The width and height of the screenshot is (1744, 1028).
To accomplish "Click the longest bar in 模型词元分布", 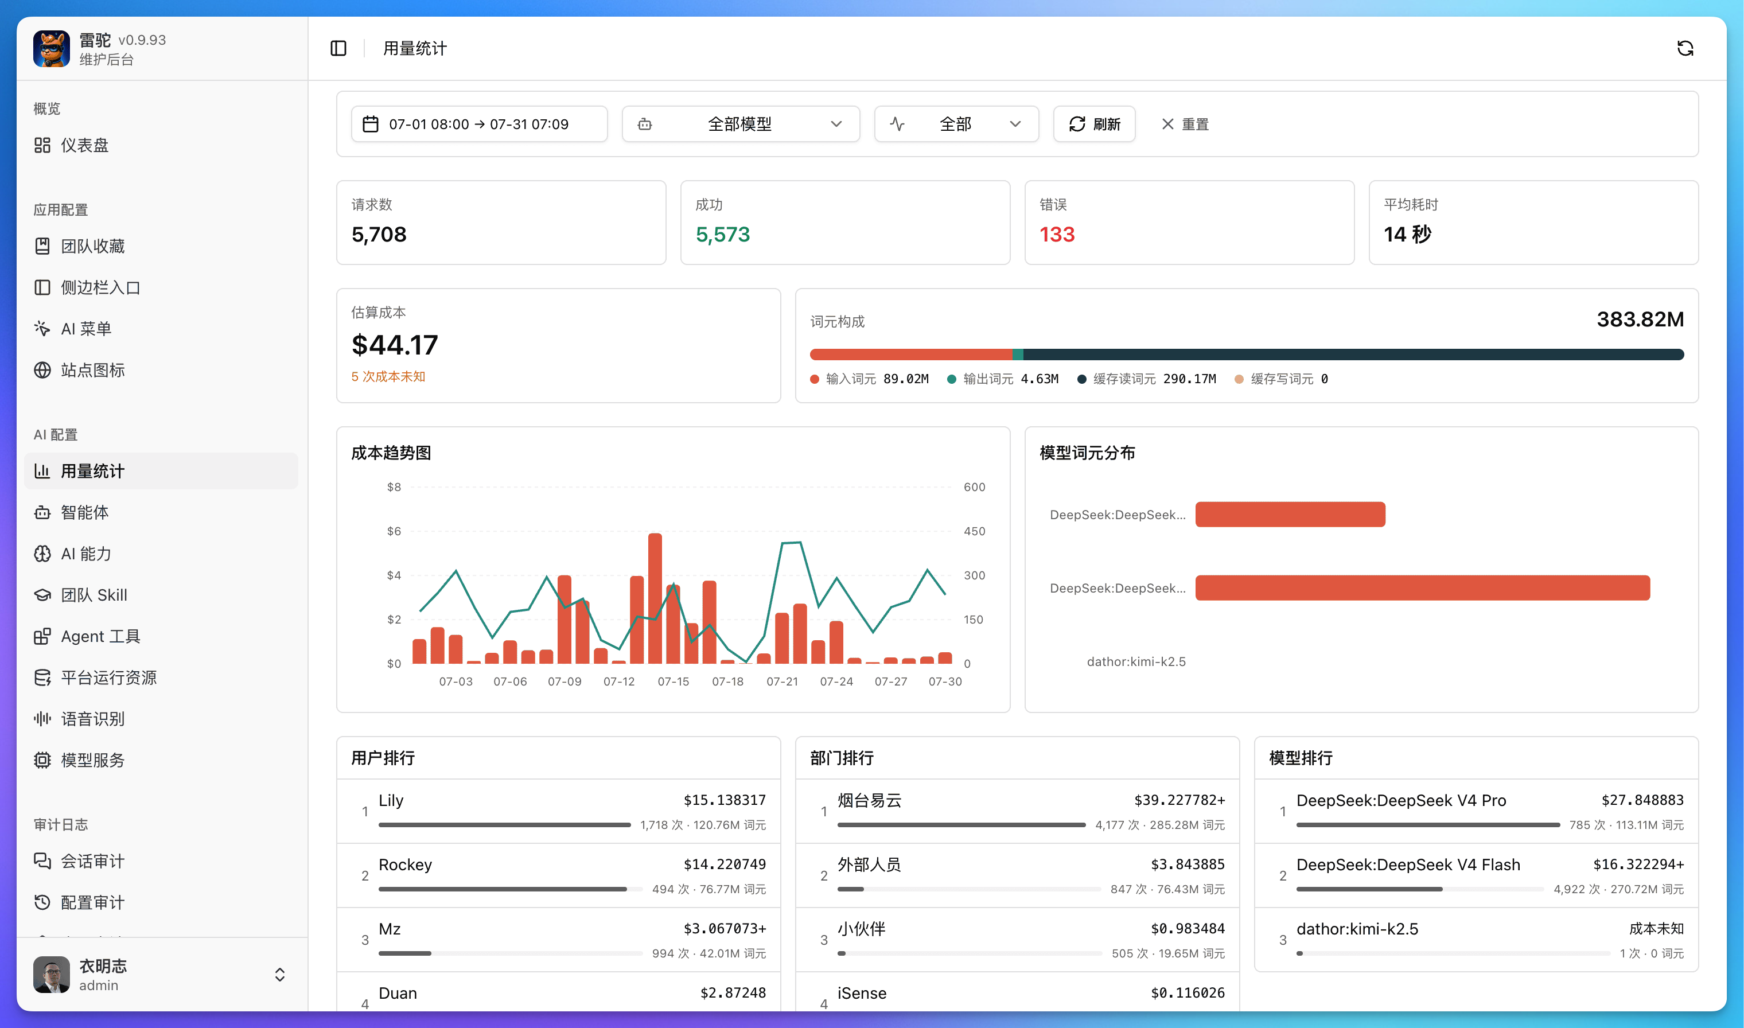I will pos(1423,588).
